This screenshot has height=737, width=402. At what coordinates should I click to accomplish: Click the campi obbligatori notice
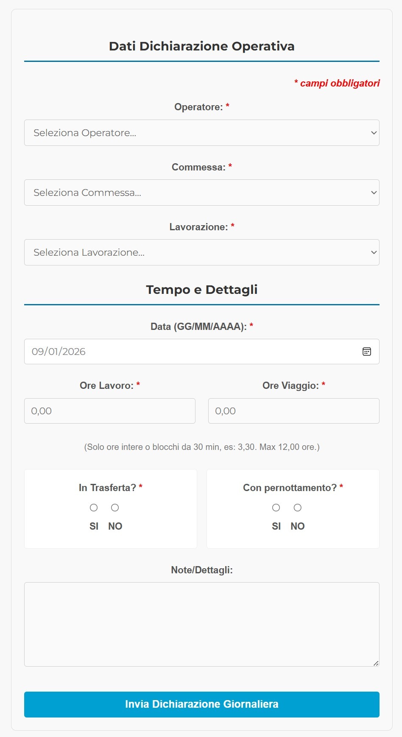click(337, 83)
